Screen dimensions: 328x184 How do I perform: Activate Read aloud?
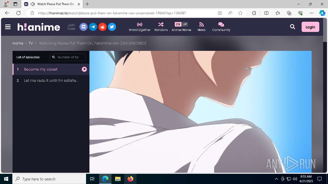coord(230,13)
